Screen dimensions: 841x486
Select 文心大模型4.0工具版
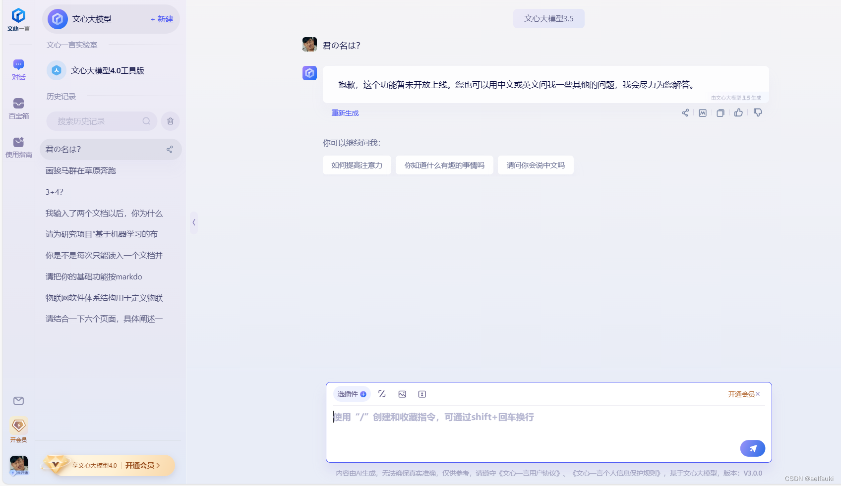(96, 70)
